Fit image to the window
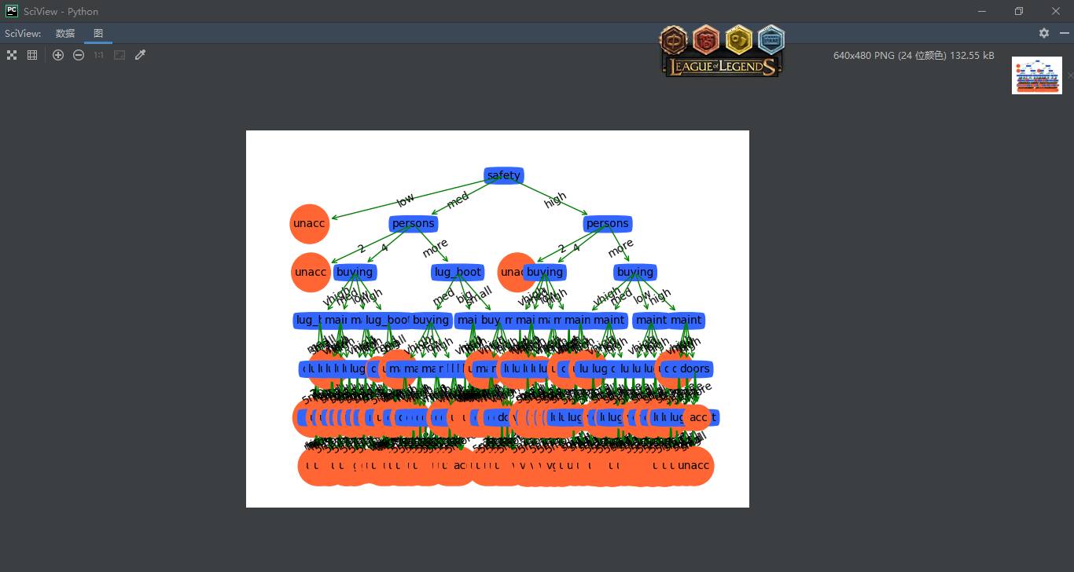 (x=120, y=55)
